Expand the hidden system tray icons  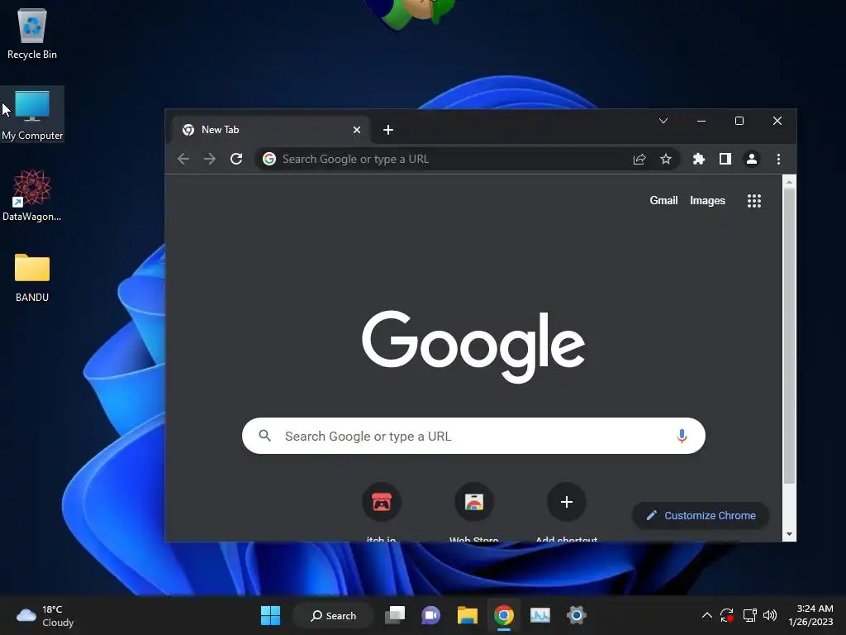click(x=707, y=615)
